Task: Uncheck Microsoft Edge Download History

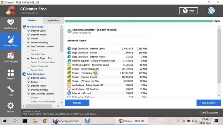Action: pyautogui.click(x=29, y=42)
